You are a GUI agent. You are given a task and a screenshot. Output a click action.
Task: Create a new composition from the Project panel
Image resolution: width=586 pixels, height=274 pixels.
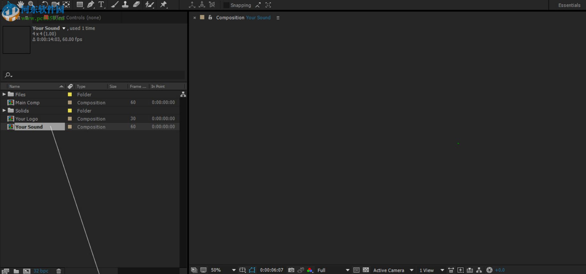point(27,271)
